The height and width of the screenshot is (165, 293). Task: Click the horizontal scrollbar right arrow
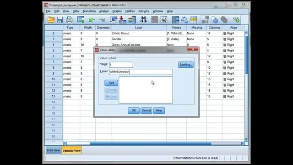click(x=243, y=143)
